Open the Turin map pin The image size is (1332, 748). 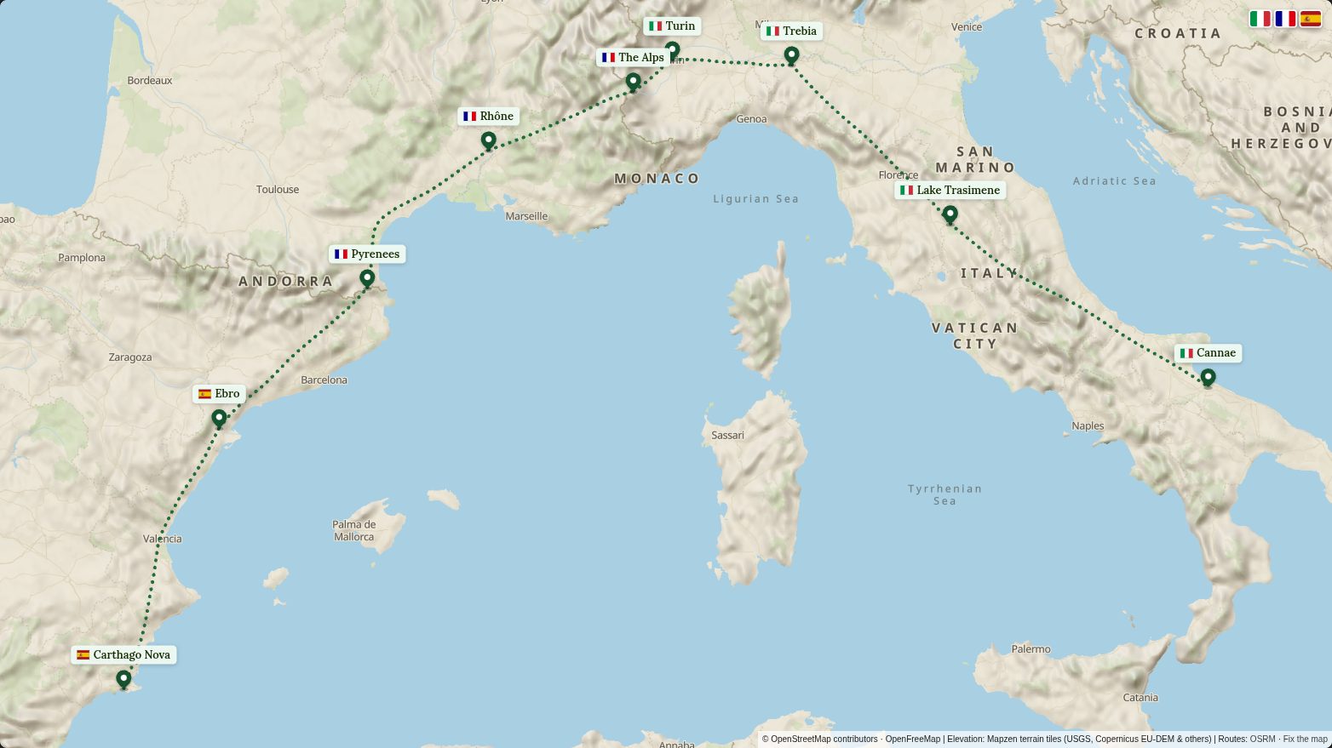pyautogui.click(x=672, y=50)
